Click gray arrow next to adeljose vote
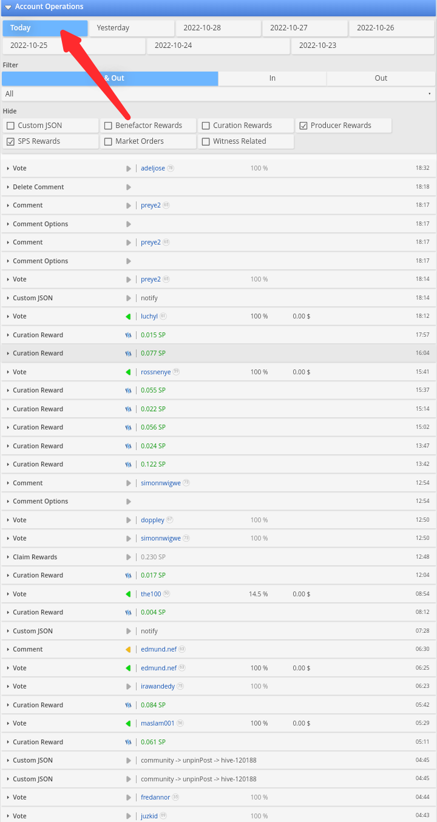Screen dimensions: 437x822 [x=128, y=168]
